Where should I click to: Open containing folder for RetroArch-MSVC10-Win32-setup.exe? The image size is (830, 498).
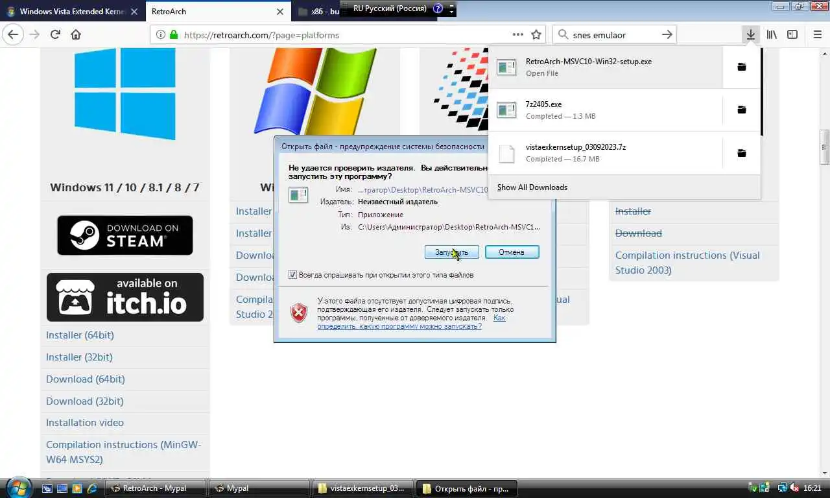pyautogui.click(x=742, y=67)
